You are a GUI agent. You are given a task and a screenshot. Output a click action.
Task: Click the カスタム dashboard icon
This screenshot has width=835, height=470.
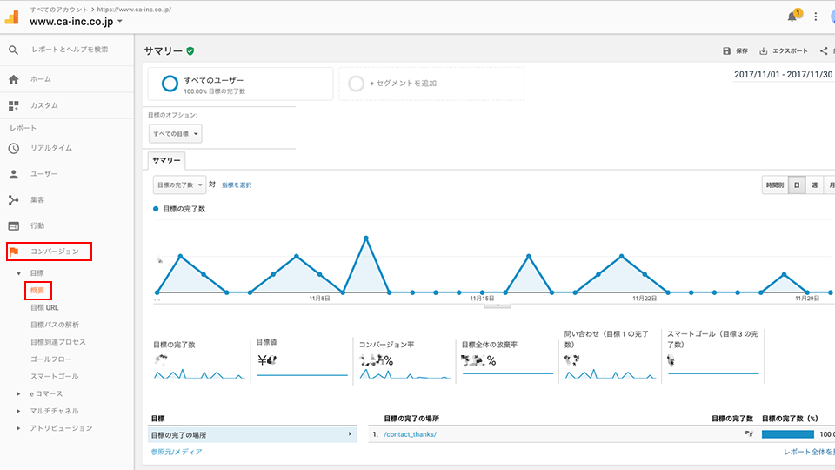14,105
